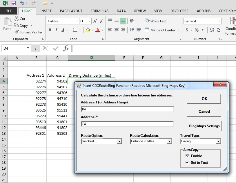This screenshot has width=236, height=183.
Task: Decrease decimal places
Action: (218, 30)
